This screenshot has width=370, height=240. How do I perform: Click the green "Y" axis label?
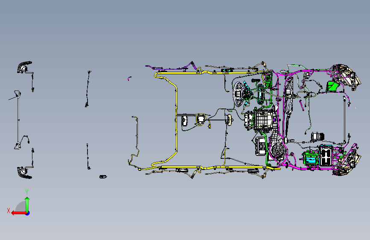[27, 192]
